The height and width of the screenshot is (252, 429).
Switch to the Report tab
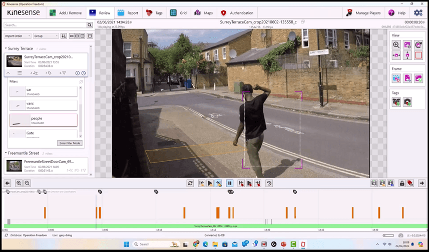(128, 13)
